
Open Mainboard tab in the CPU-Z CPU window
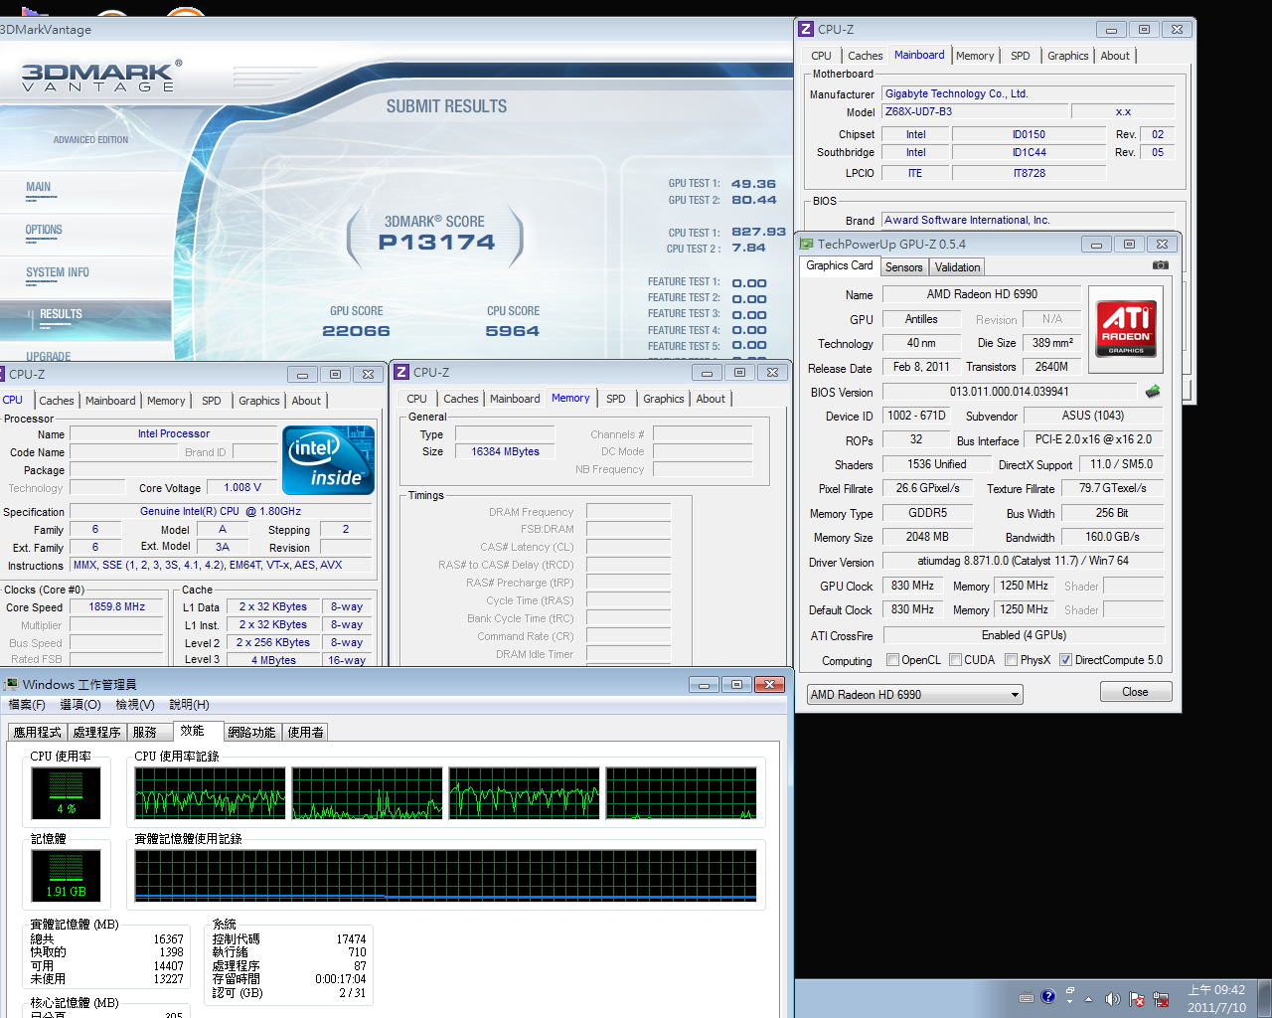tap(110, 401)
